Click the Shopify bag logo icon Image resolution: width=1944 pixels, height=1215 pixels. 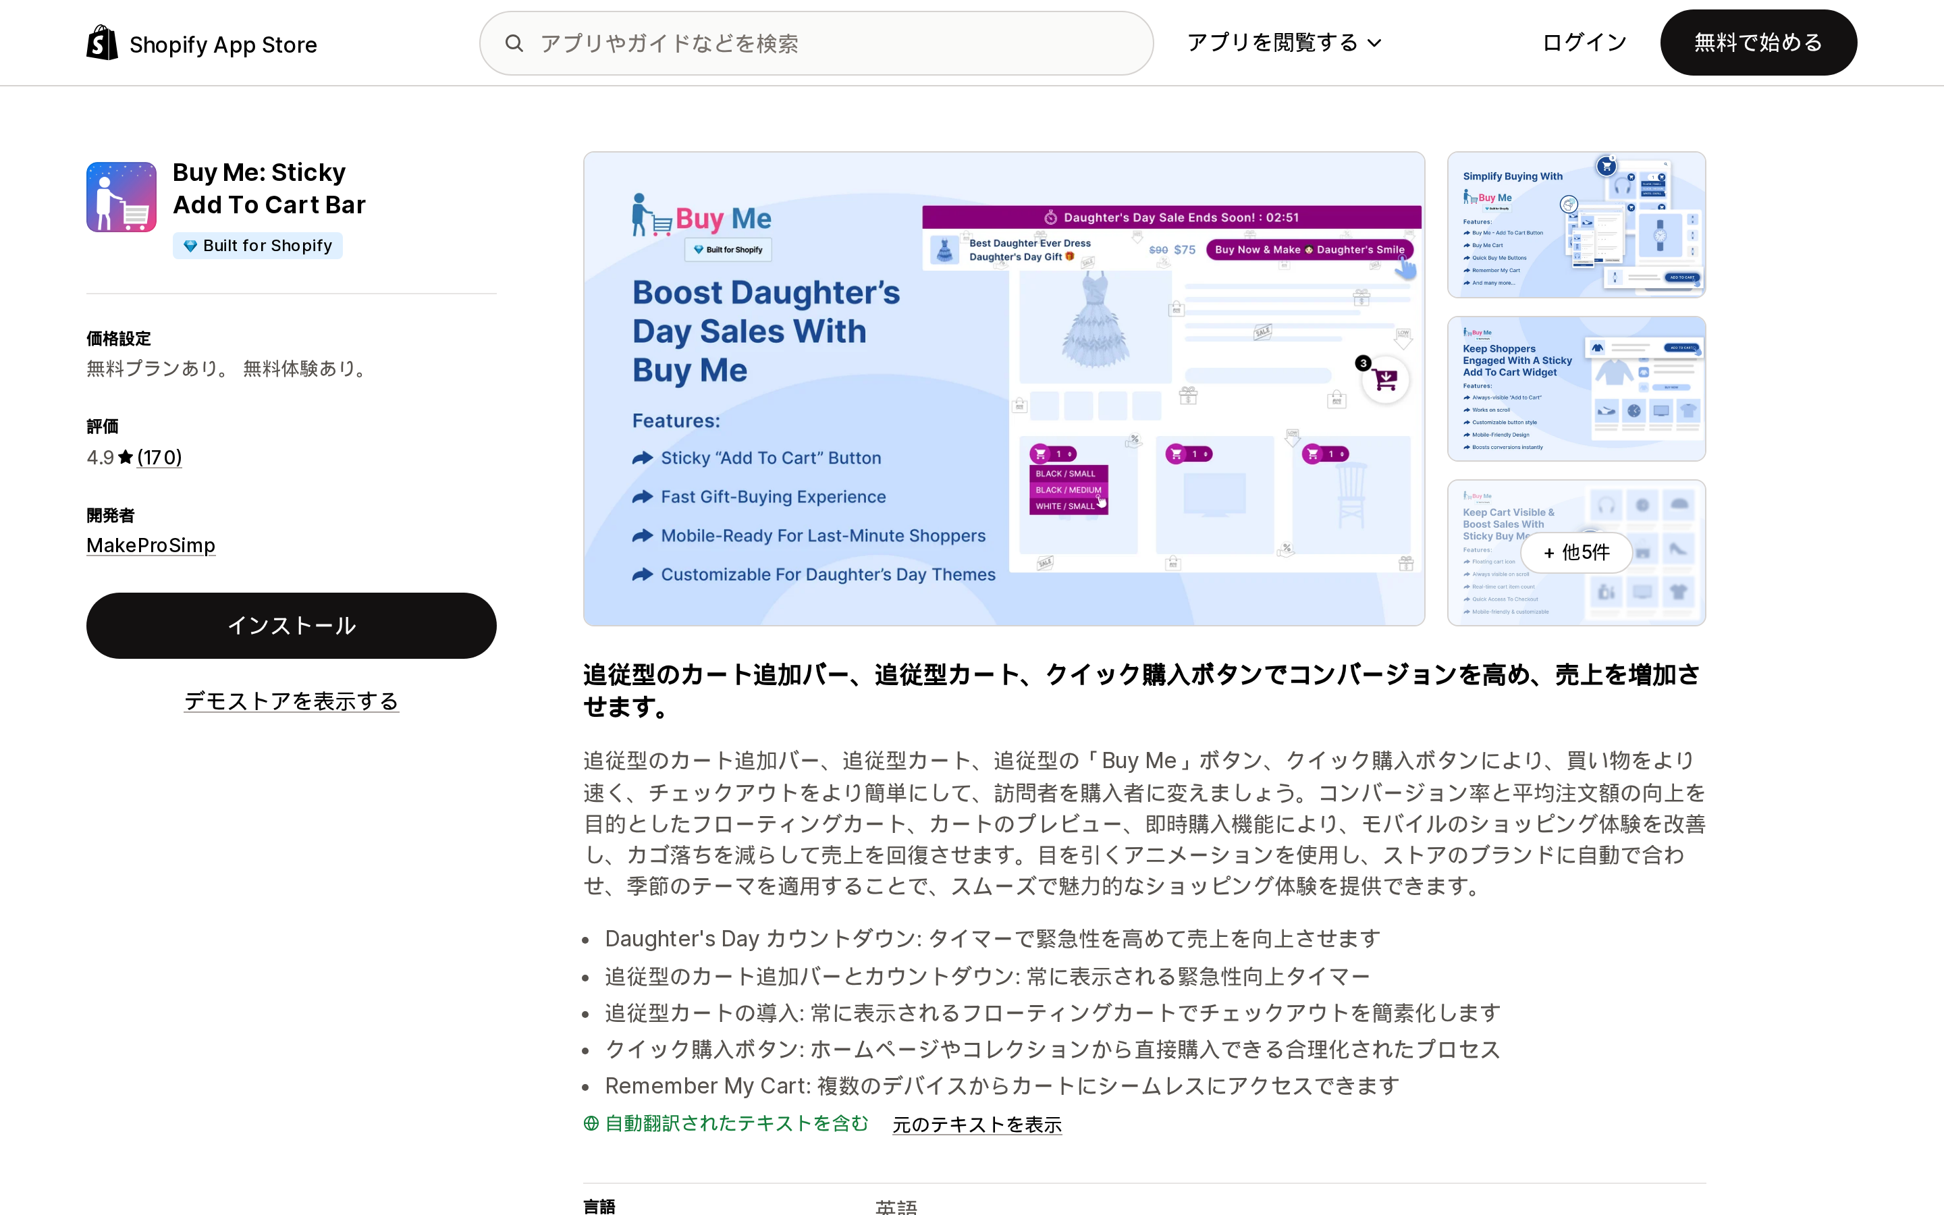[102, 43]
